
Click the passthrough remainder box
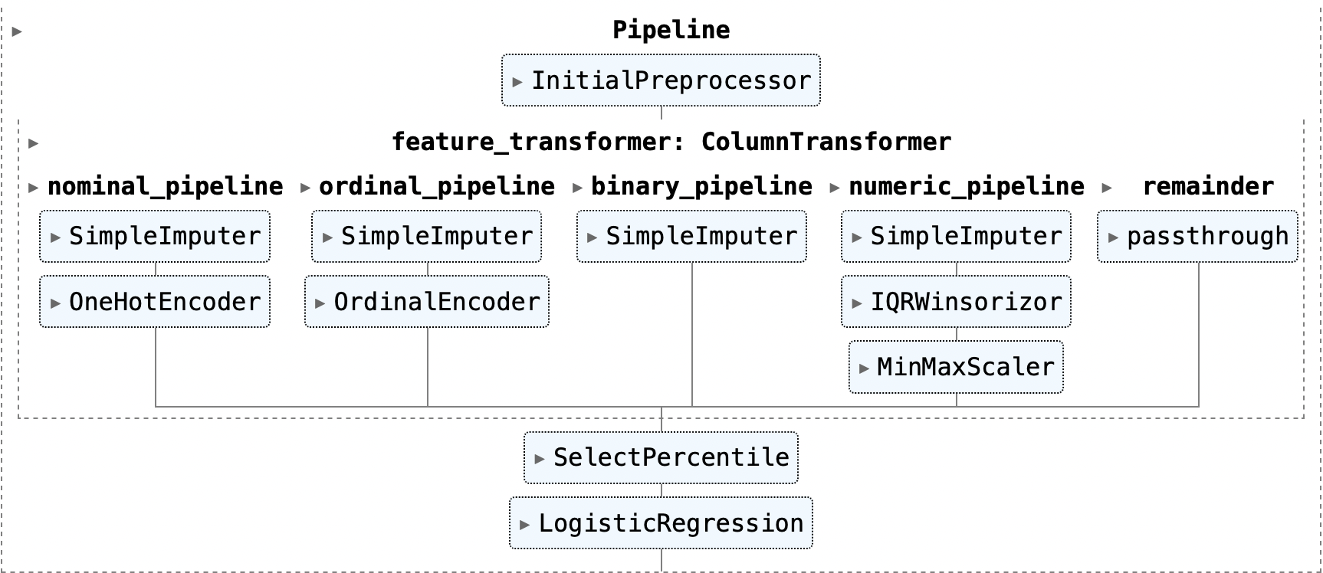(1197, 237)
